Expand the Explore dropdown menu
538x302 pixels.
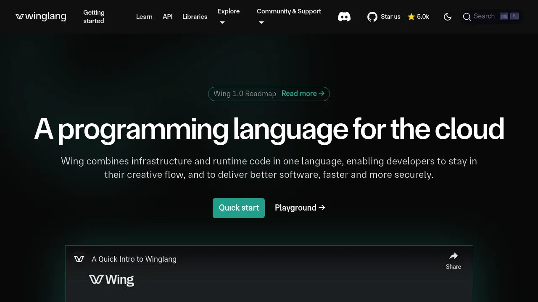coord(229,17)
